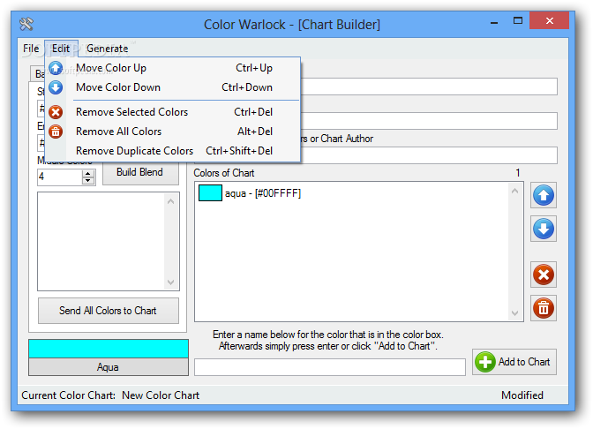Screen dimensions: 593x429
Task: Select the aqua - [#00FFFF] list entry
Action: pos(263,193)
